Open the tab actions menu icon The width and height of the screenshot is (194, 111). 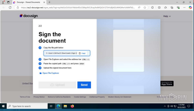[x=8, y=2]
